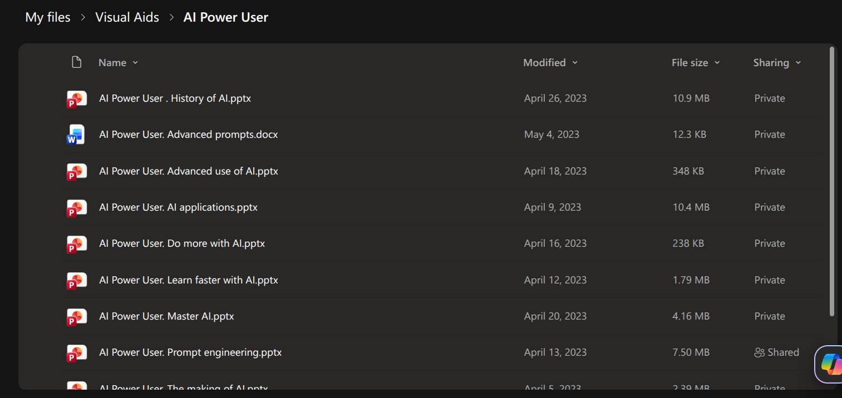Click PowerPoint icon for AI applications.pptx
Screen dimensions: 842x398
[x=76, y=208]
